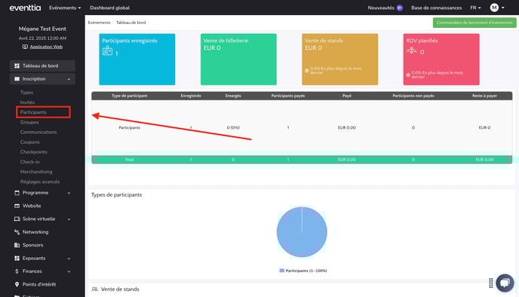Click the Programme calendar icon
The height and width of the screenshot is (297, 519).
[17, 192]
